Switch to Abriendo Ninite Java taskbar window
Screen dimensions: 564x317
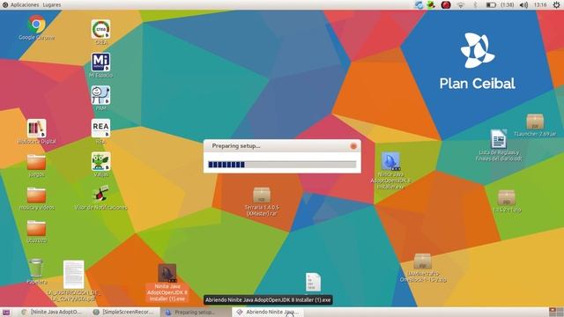coord(268,312)
